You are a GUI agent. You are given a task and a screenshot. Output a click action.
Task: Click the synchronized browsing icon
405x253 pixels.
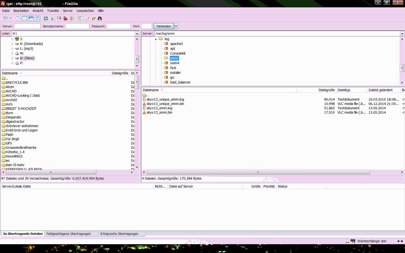click(x=93, y=18)
